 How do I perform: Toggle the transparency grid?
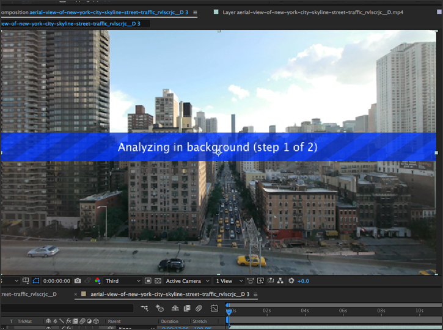158,280
